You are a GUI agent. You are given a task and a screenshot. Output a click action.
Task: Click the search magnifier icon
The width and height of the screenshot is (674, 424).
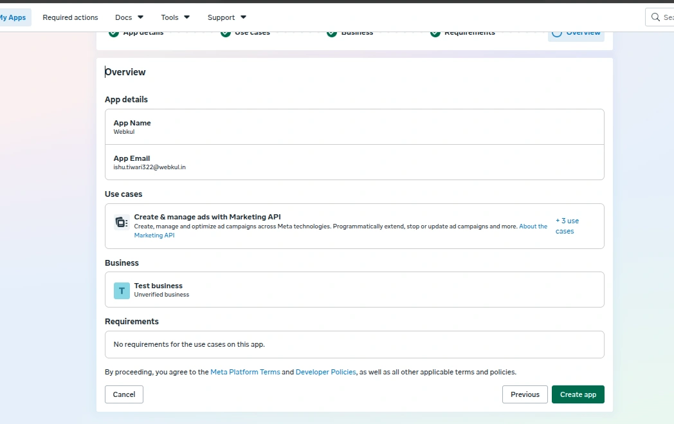tap(655, 17)
